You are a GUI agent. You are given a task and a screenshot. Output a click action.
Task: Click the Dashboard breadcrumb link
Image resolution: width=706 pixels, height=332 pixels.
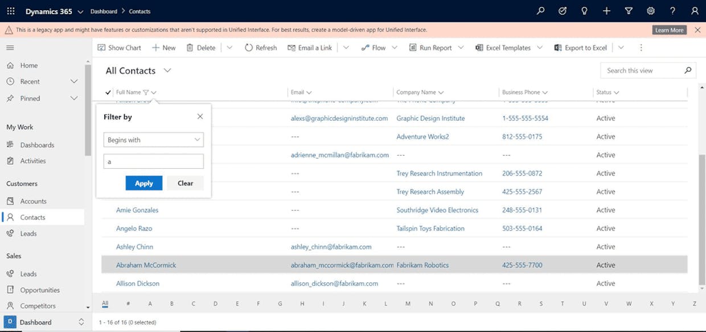click(x=104, y=11)
